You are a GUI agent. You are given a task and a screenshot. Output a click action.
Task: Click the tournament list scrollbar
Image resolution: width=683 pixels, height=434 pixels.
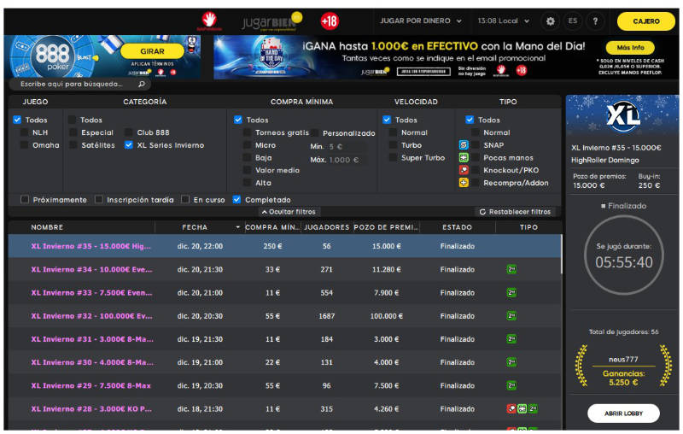[x=561, y=255]
